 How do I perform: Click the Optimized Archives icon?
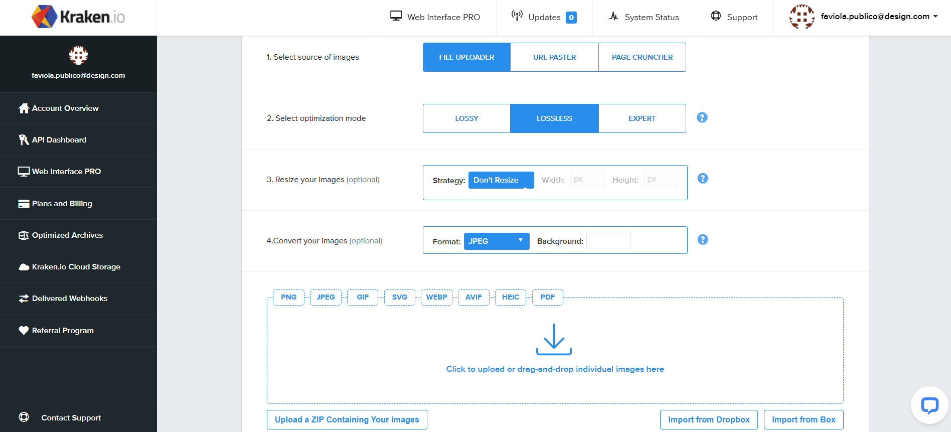click(24, 235)
